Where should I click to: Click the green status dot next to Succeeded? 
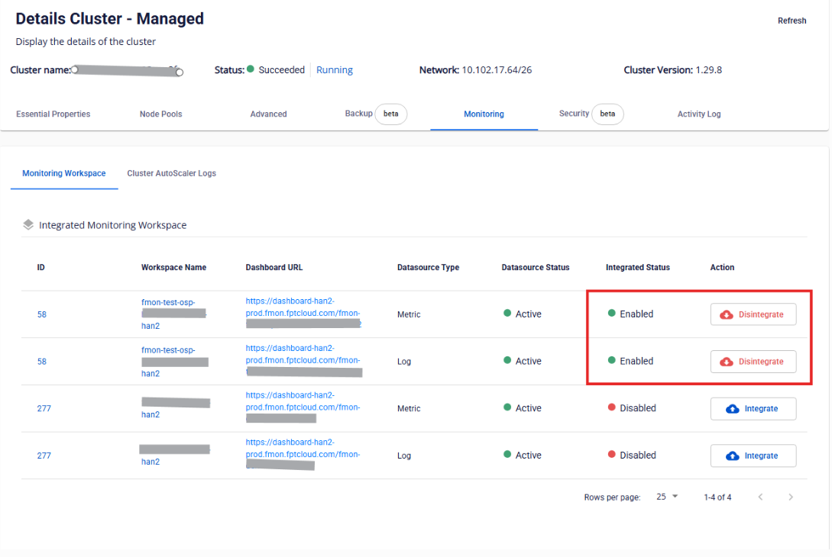click(x=251, y=69)
